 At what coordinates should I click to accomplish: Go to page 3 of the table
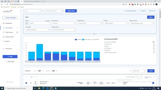37,77
